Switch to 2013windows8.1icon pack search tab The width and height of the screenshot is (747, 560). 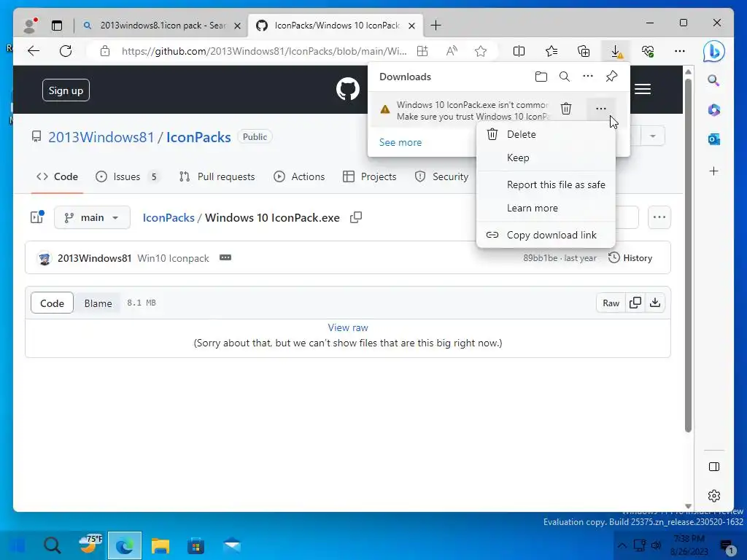163,26
